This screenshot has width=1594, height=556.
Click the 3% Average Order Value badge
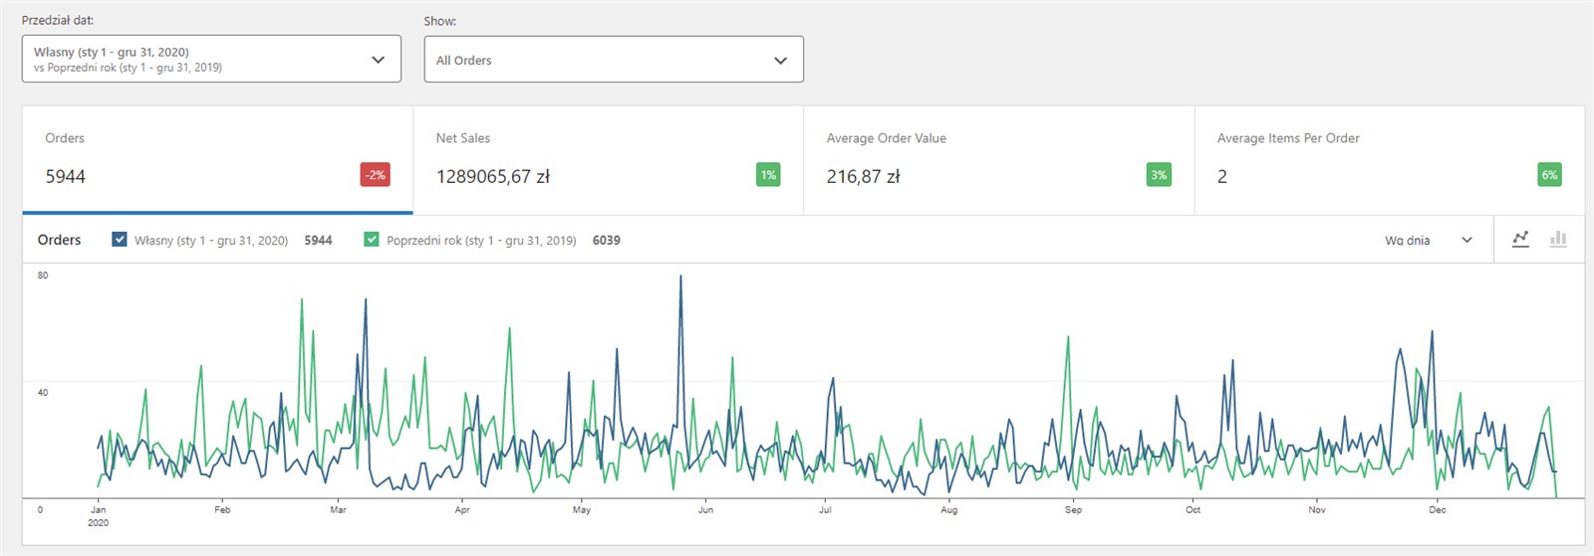pyautogui.click(x=1159, y=175)
